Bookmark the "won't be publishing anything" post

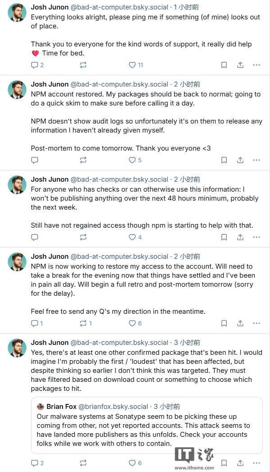(224, 237)
